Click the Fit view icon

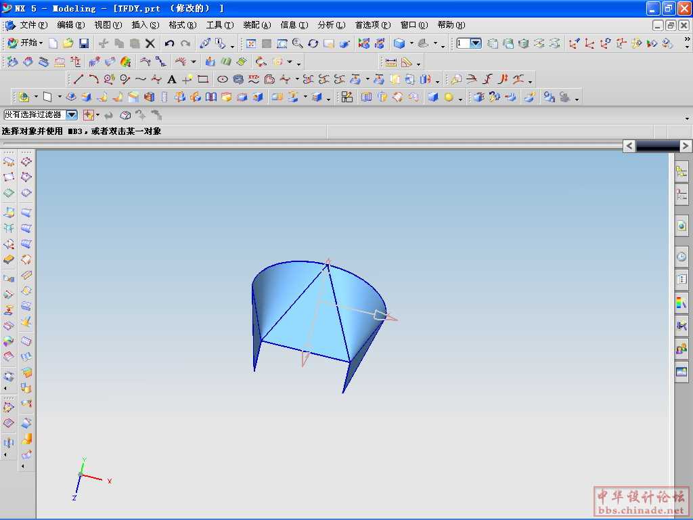251,43
